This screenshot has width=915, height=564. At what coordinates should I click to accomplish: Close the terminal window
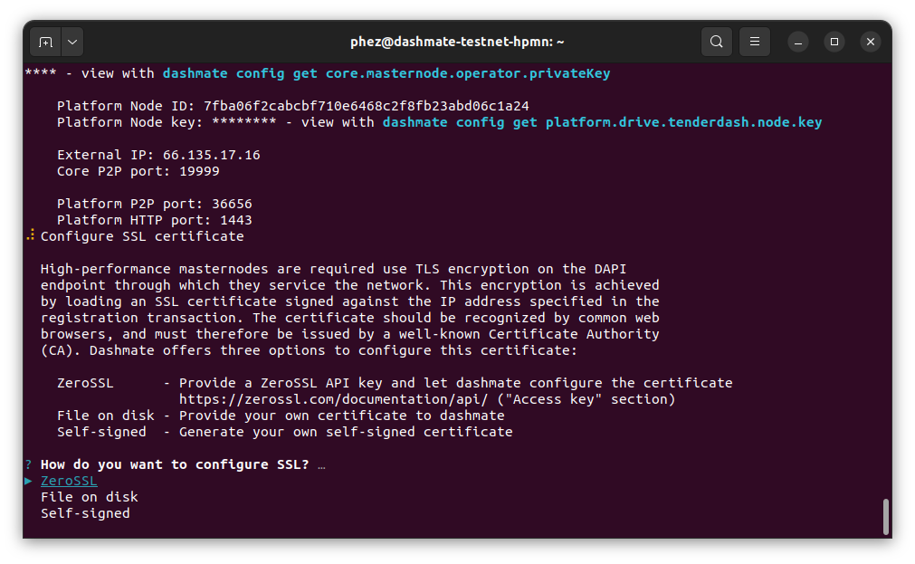click(870, 42)
